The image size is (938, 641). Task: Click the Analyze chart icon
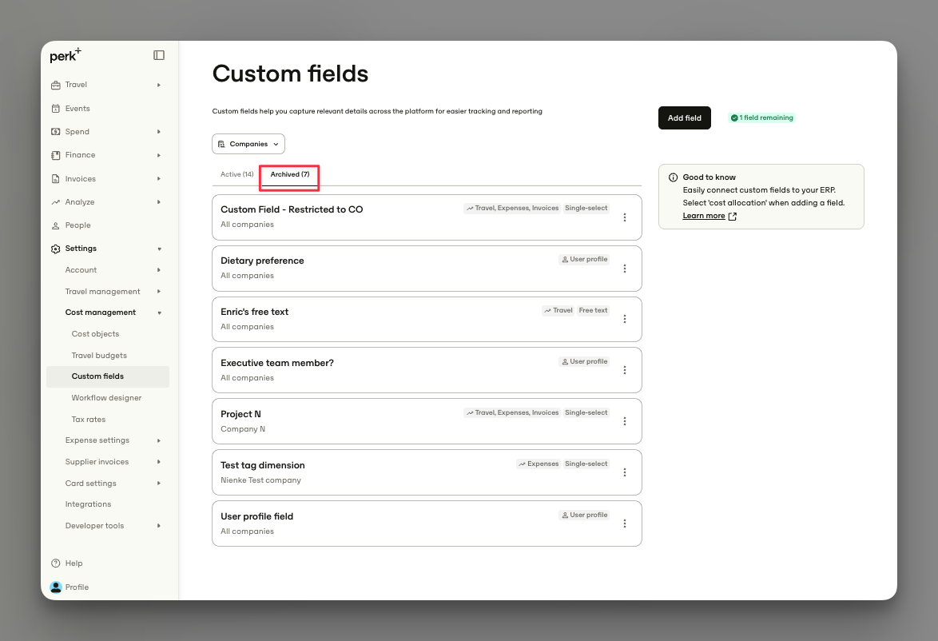click(x=56, y=202)
